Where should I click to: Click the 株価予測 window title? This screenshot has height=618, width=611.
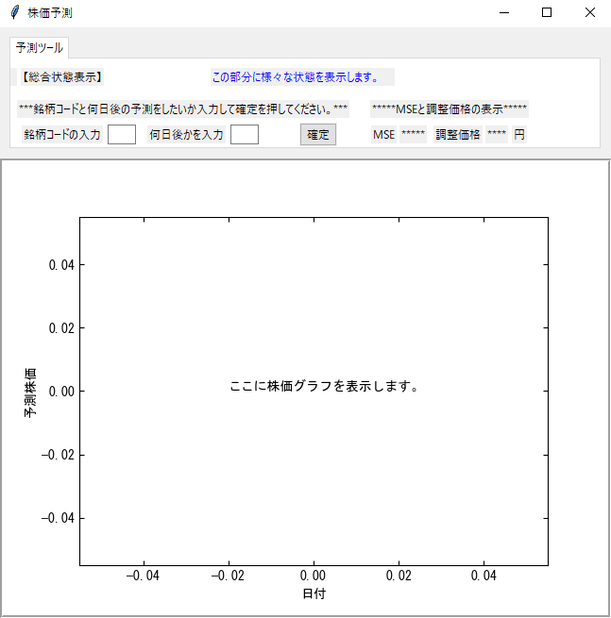pos(50,13)
